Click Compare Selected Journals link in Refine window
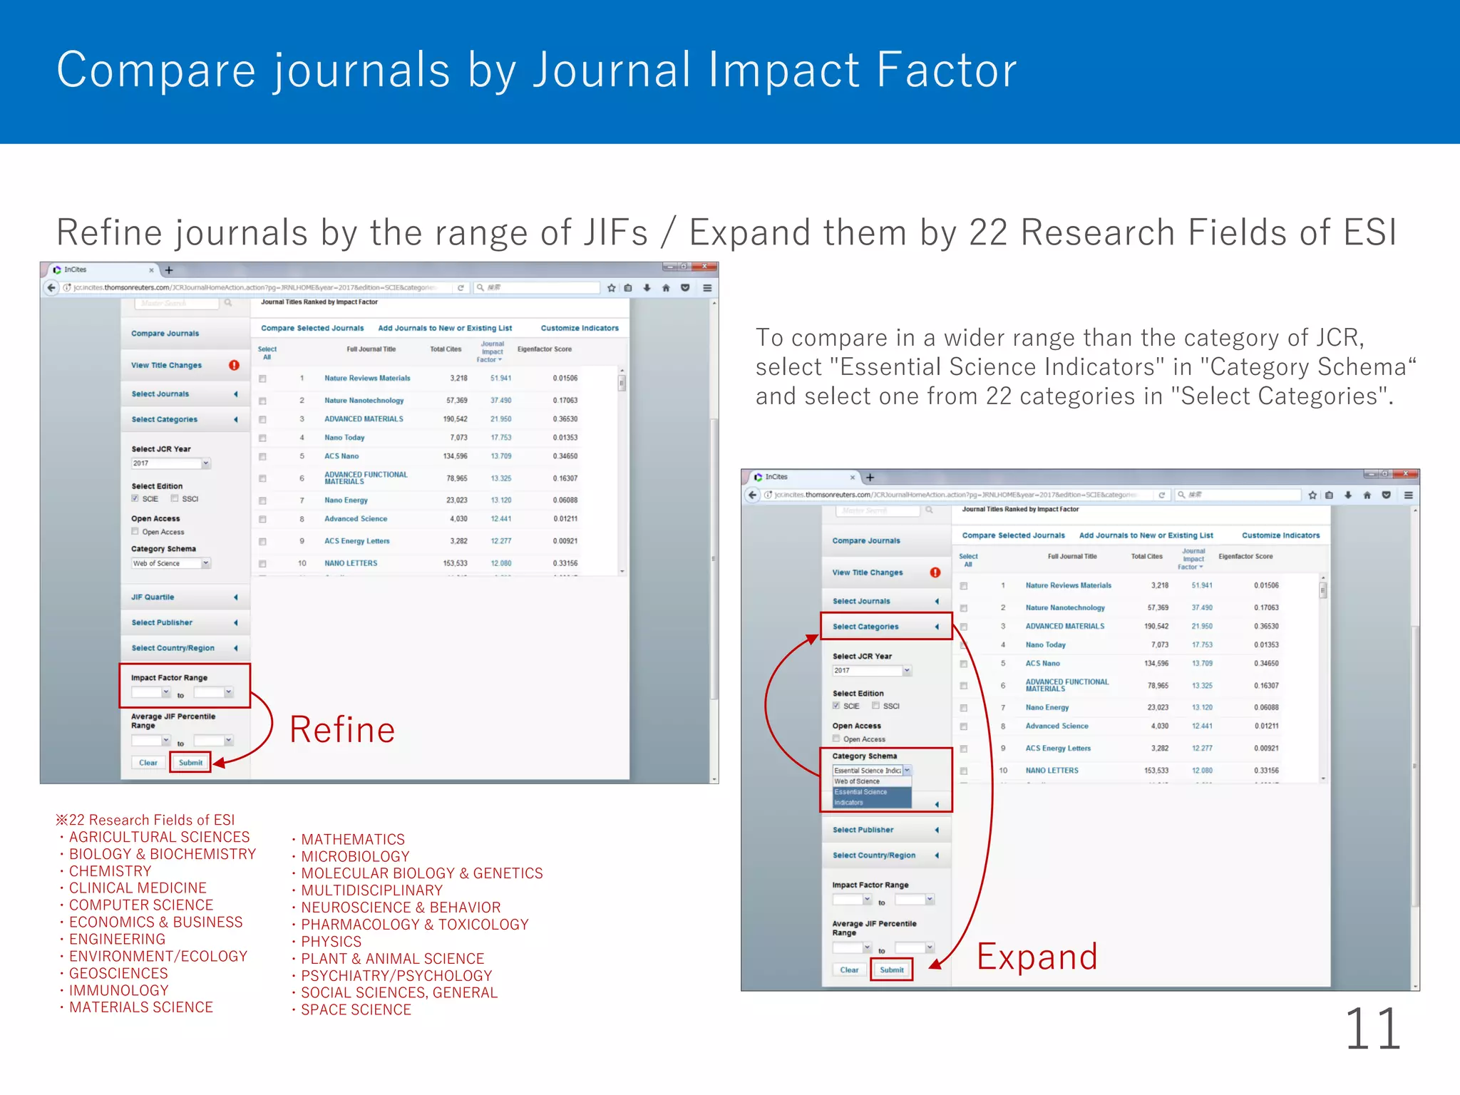Image resolution: width=1460 pixels, height=1095 pixels. click(x=312, y=328)
